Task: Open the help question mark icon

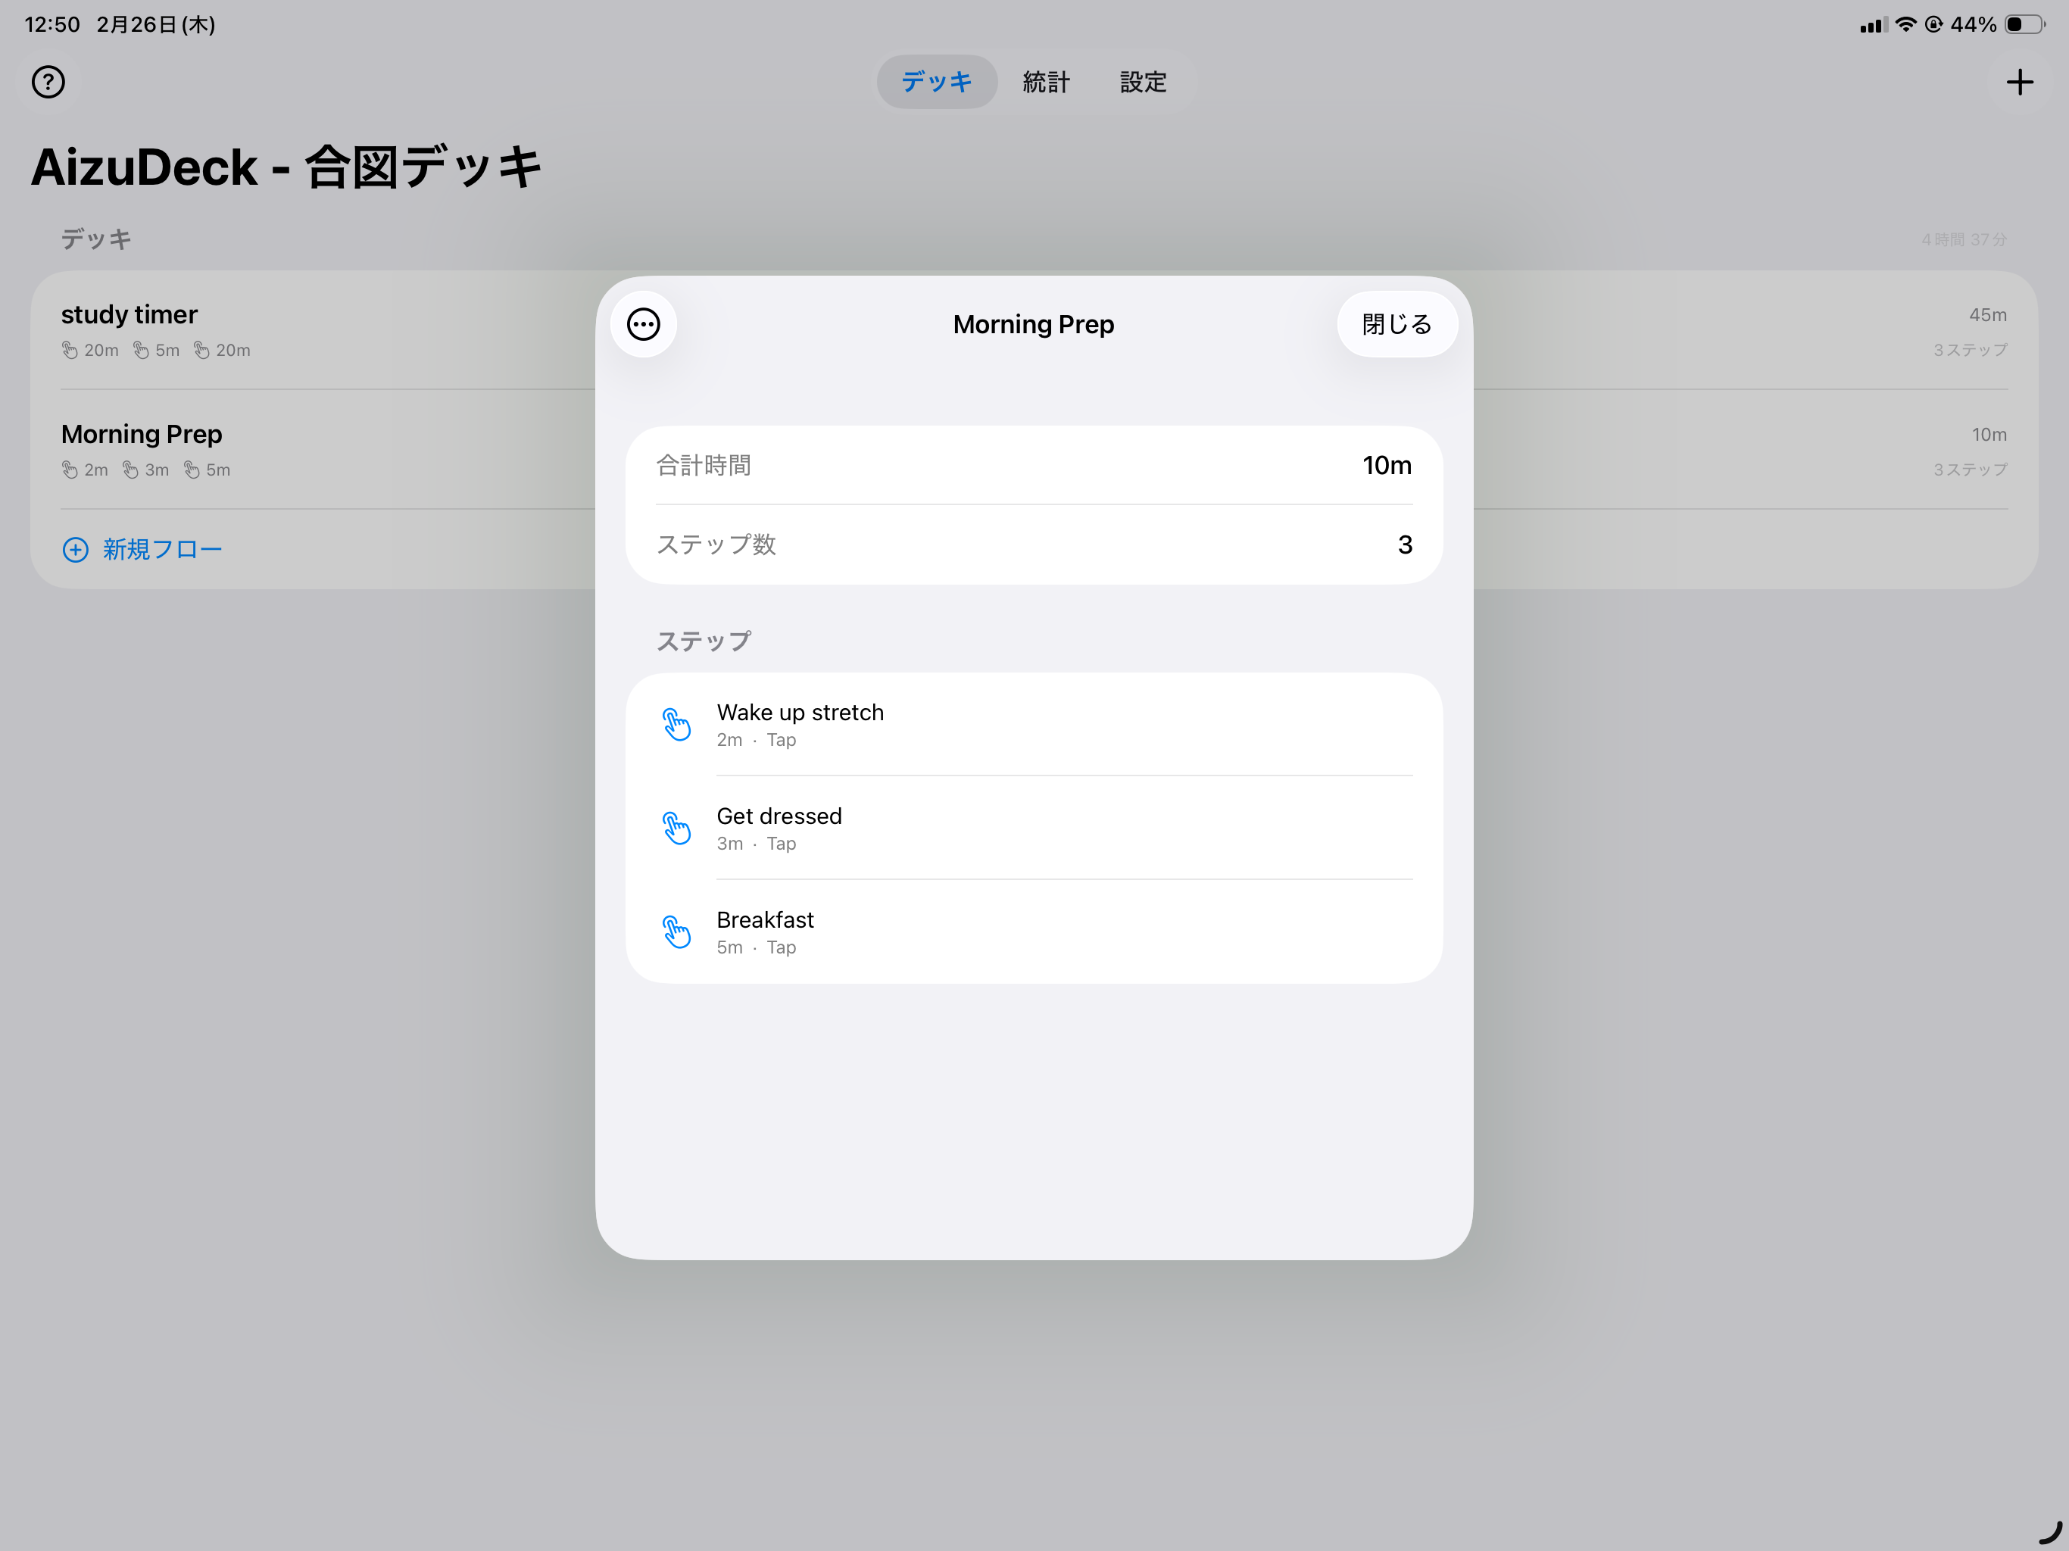Action: point(48,83)
